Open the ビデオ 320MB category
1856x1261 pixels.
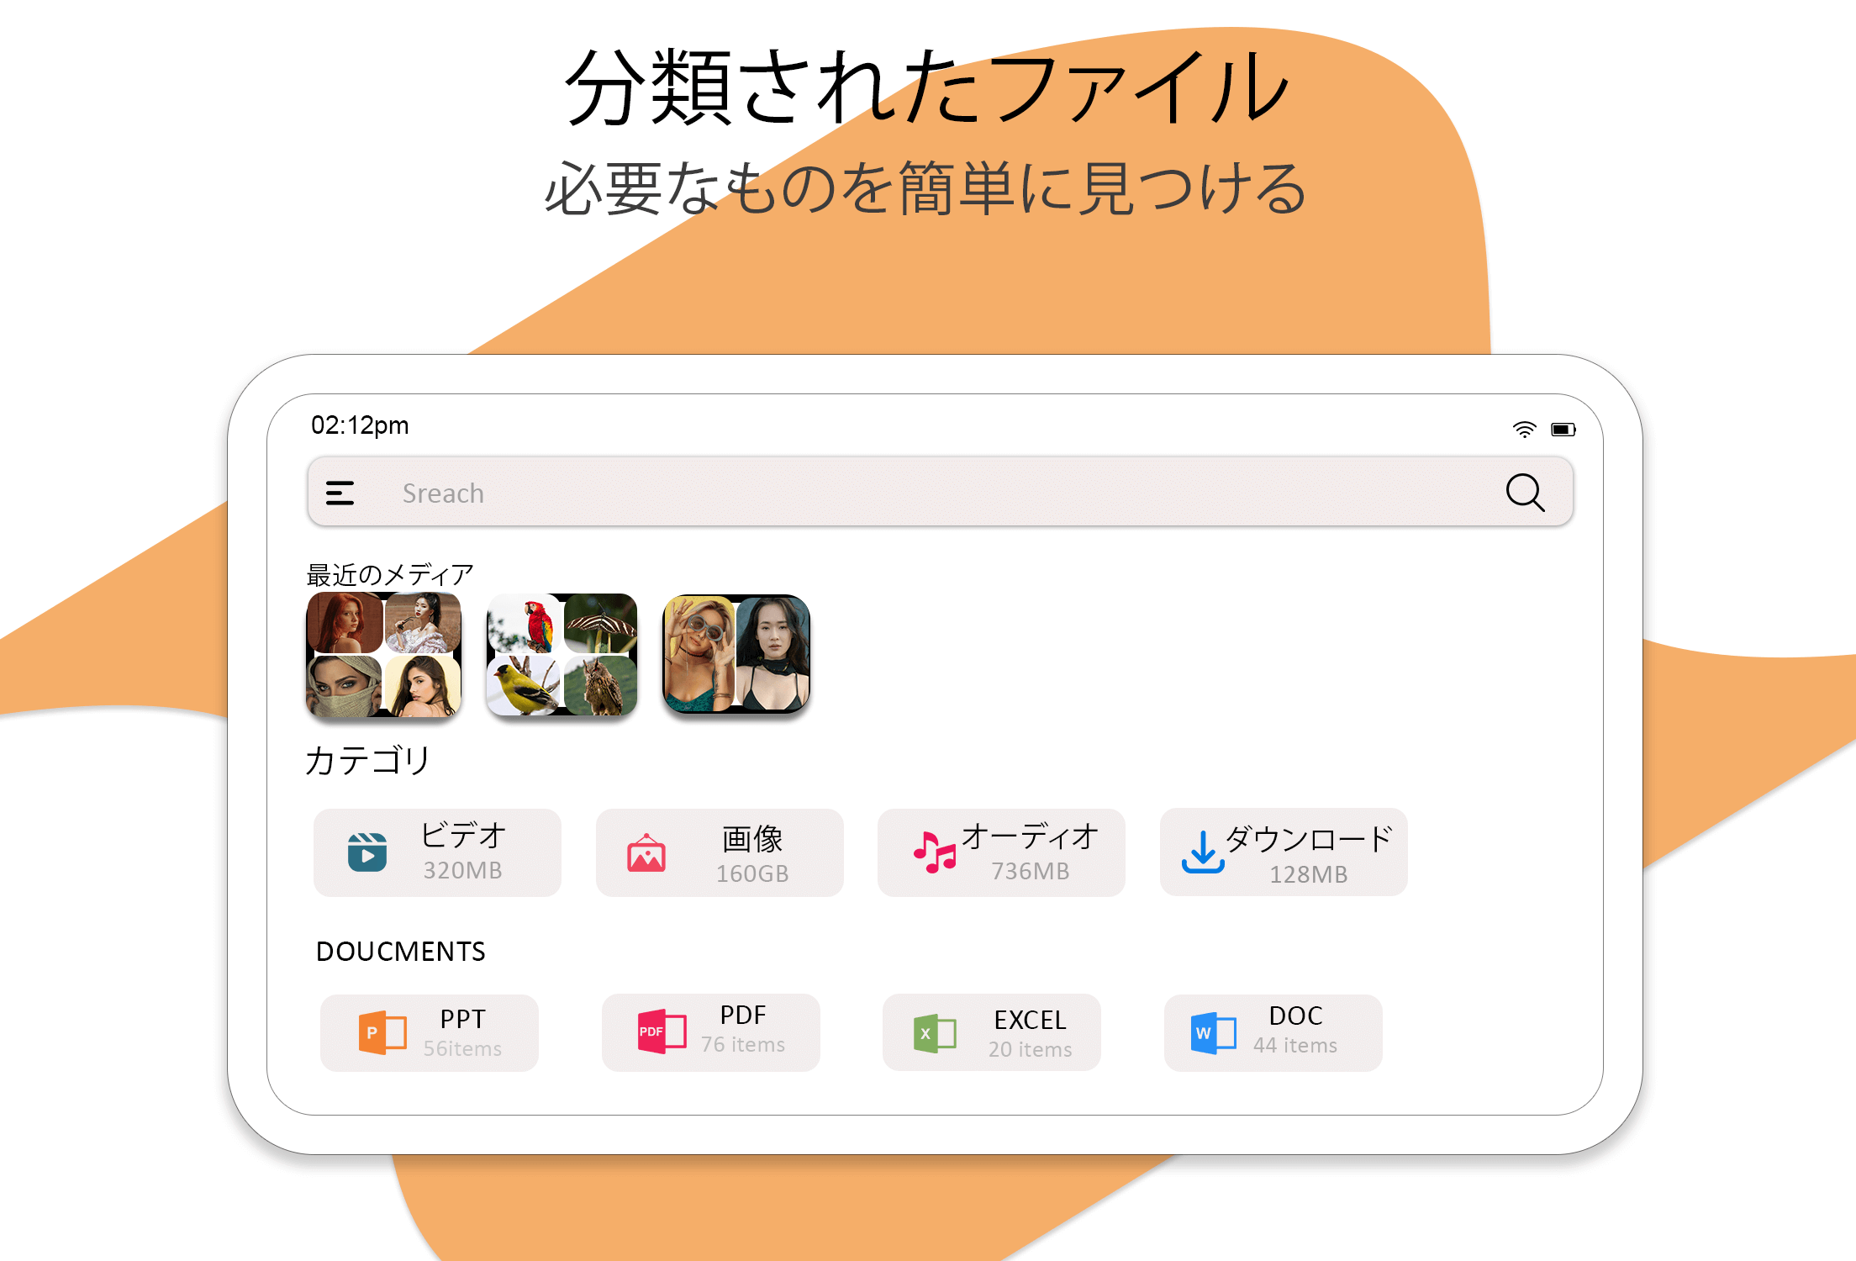(437, 852)
